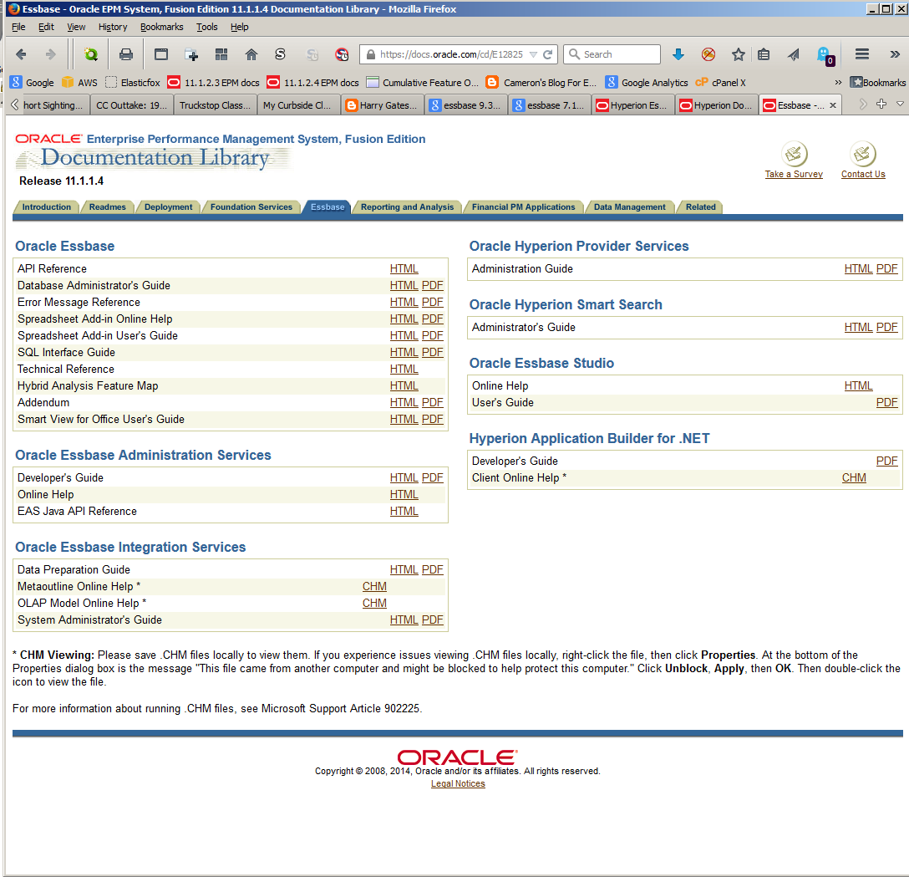This screenshot has width=909, height=877.
Task: Go to the Home page icon
Action: click(251, 54)
